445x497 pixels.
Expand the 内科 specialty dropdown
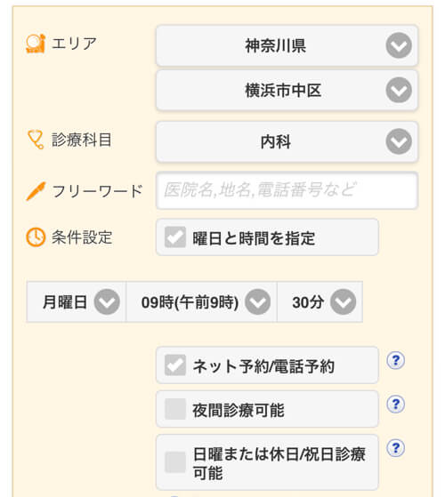coord(287,141)
